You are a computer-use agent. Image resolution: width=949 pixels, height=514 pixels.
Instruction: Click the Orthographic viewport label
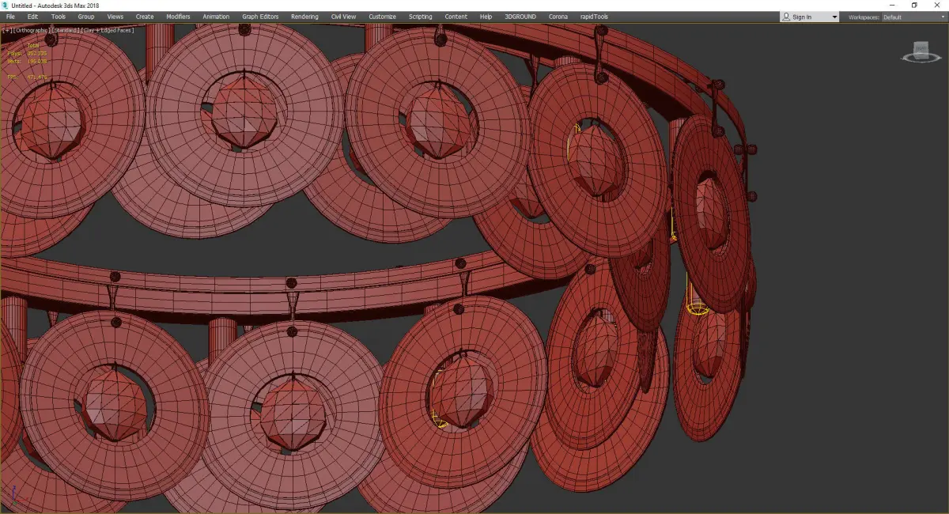[31, 30]
